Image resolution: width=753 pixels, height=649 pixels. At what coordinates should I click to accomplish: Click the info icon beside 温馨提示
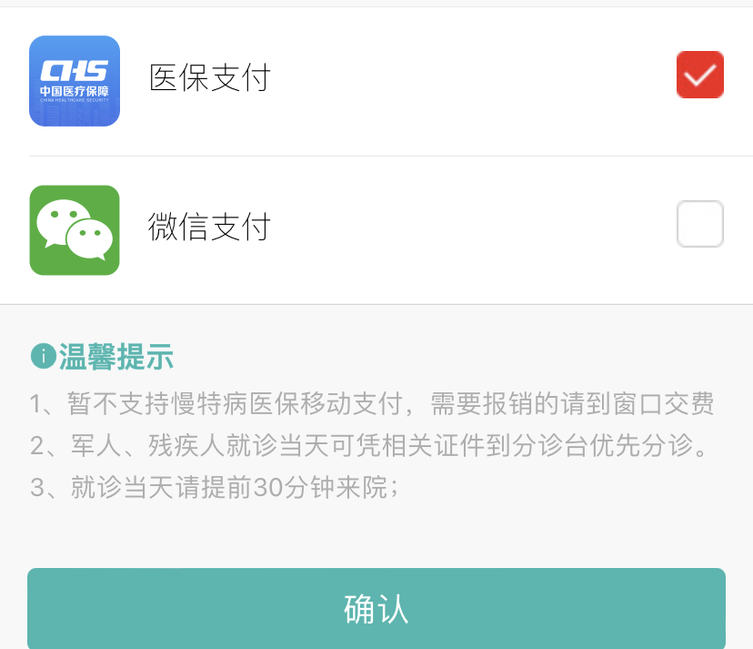(44, 356)
